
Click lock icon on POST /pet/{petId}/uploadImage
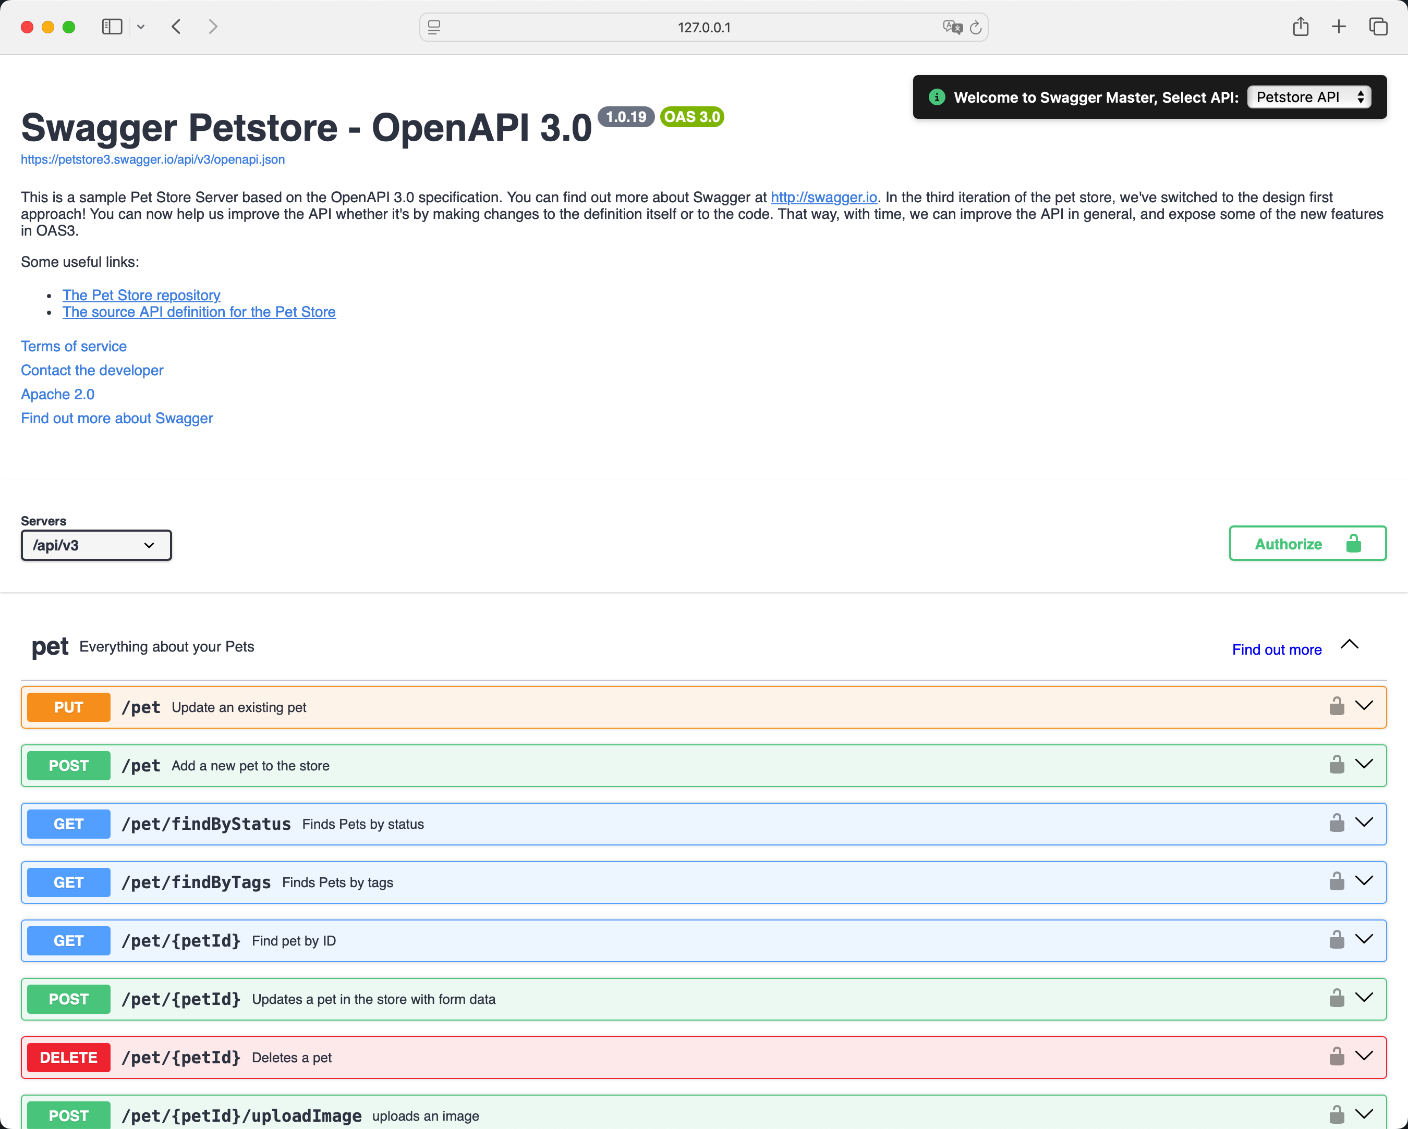click(x=1336, y=1114)
